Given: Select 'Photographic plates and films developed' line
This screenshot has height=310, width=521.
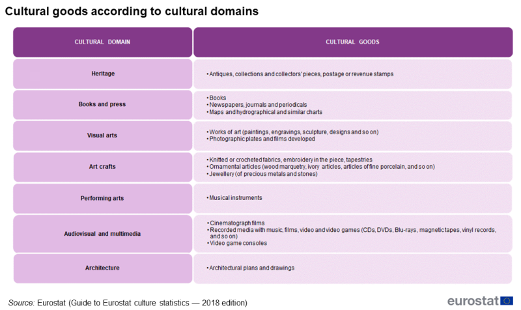Looking at the screenshot, I should pos(261,139).
